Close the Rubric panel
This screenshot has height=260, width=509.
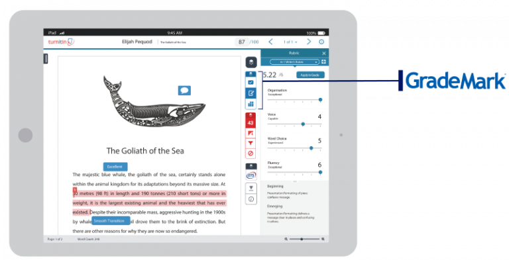(x=323, y=53)
